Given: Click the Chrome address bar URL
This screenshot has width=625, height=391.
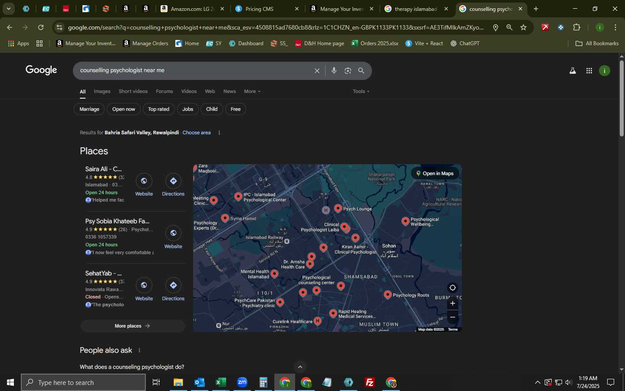Looking at the screenshot, I should point(275,27).
